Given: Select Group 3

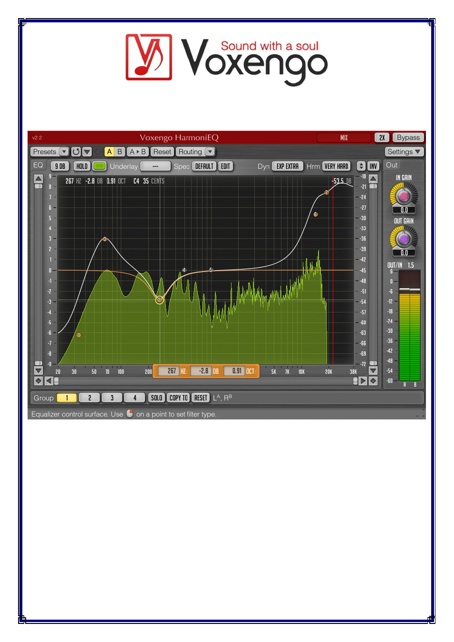Looking at the screenshot, I should [112, 398].
